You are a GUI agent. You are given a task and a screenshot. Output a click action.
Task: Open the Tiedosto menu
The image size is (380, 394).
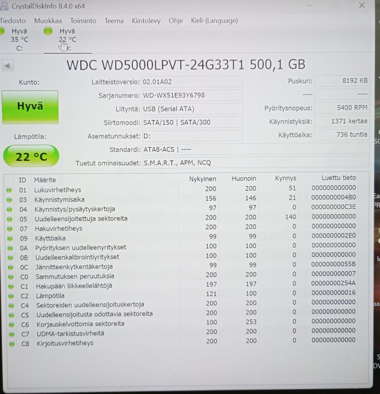13,21
